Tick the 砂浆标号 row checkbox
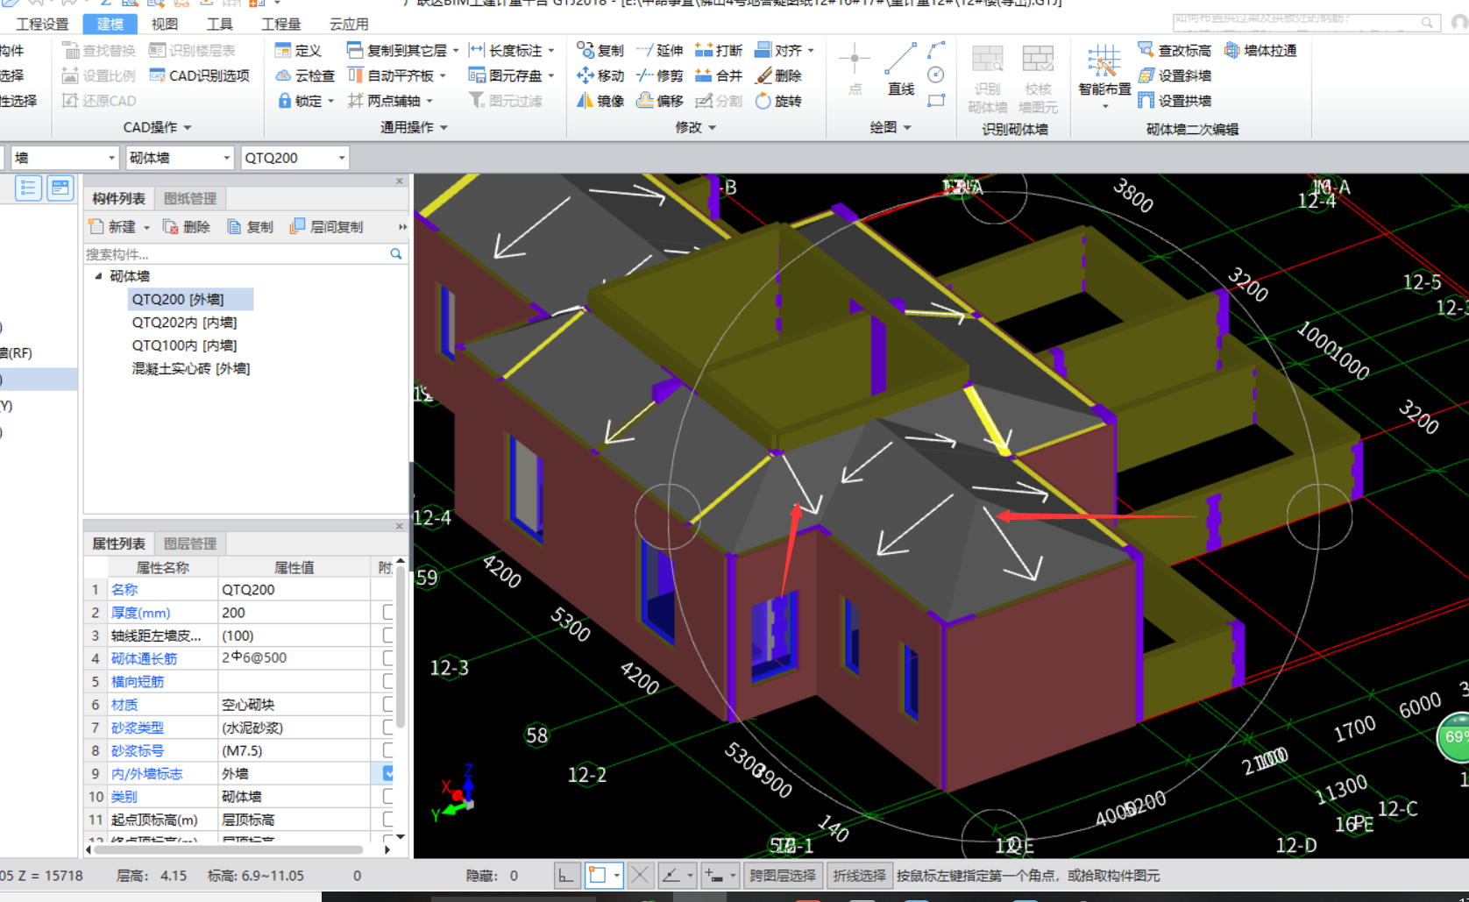 (388, 750)
